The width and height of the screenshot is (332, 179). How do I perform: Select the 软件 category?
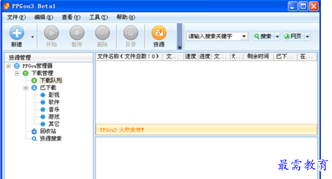coord(54,102)
